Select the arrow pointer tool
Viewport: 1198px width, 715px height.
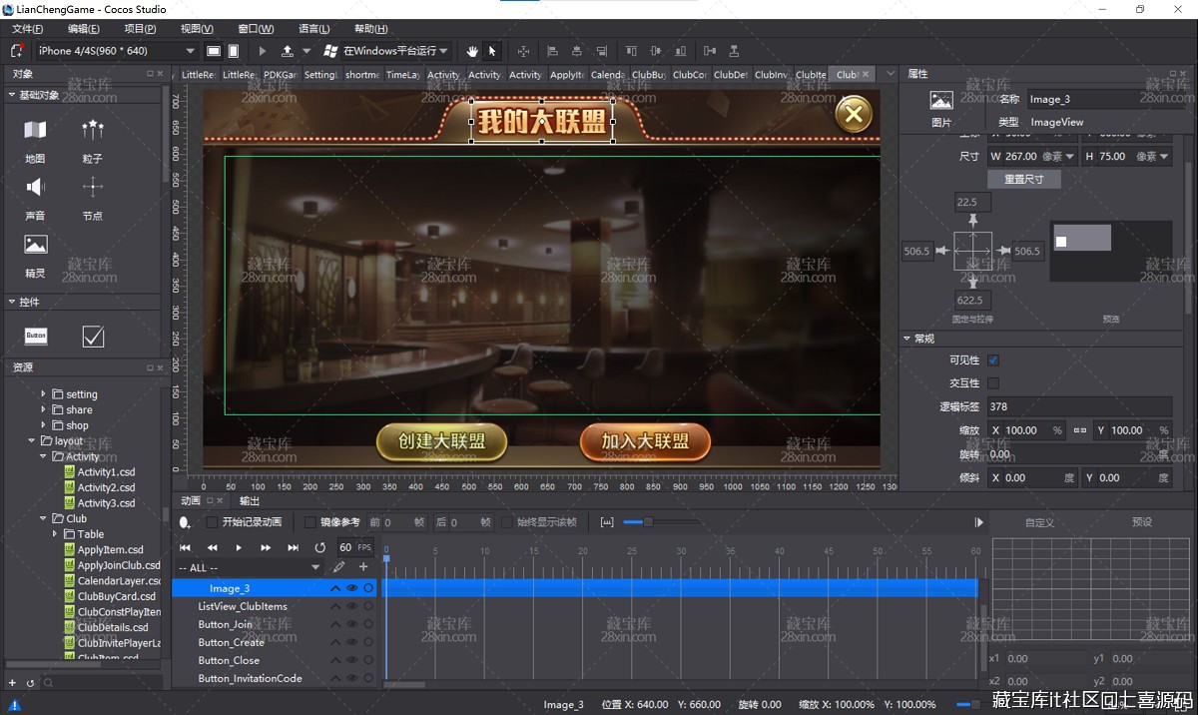point(492,51)
